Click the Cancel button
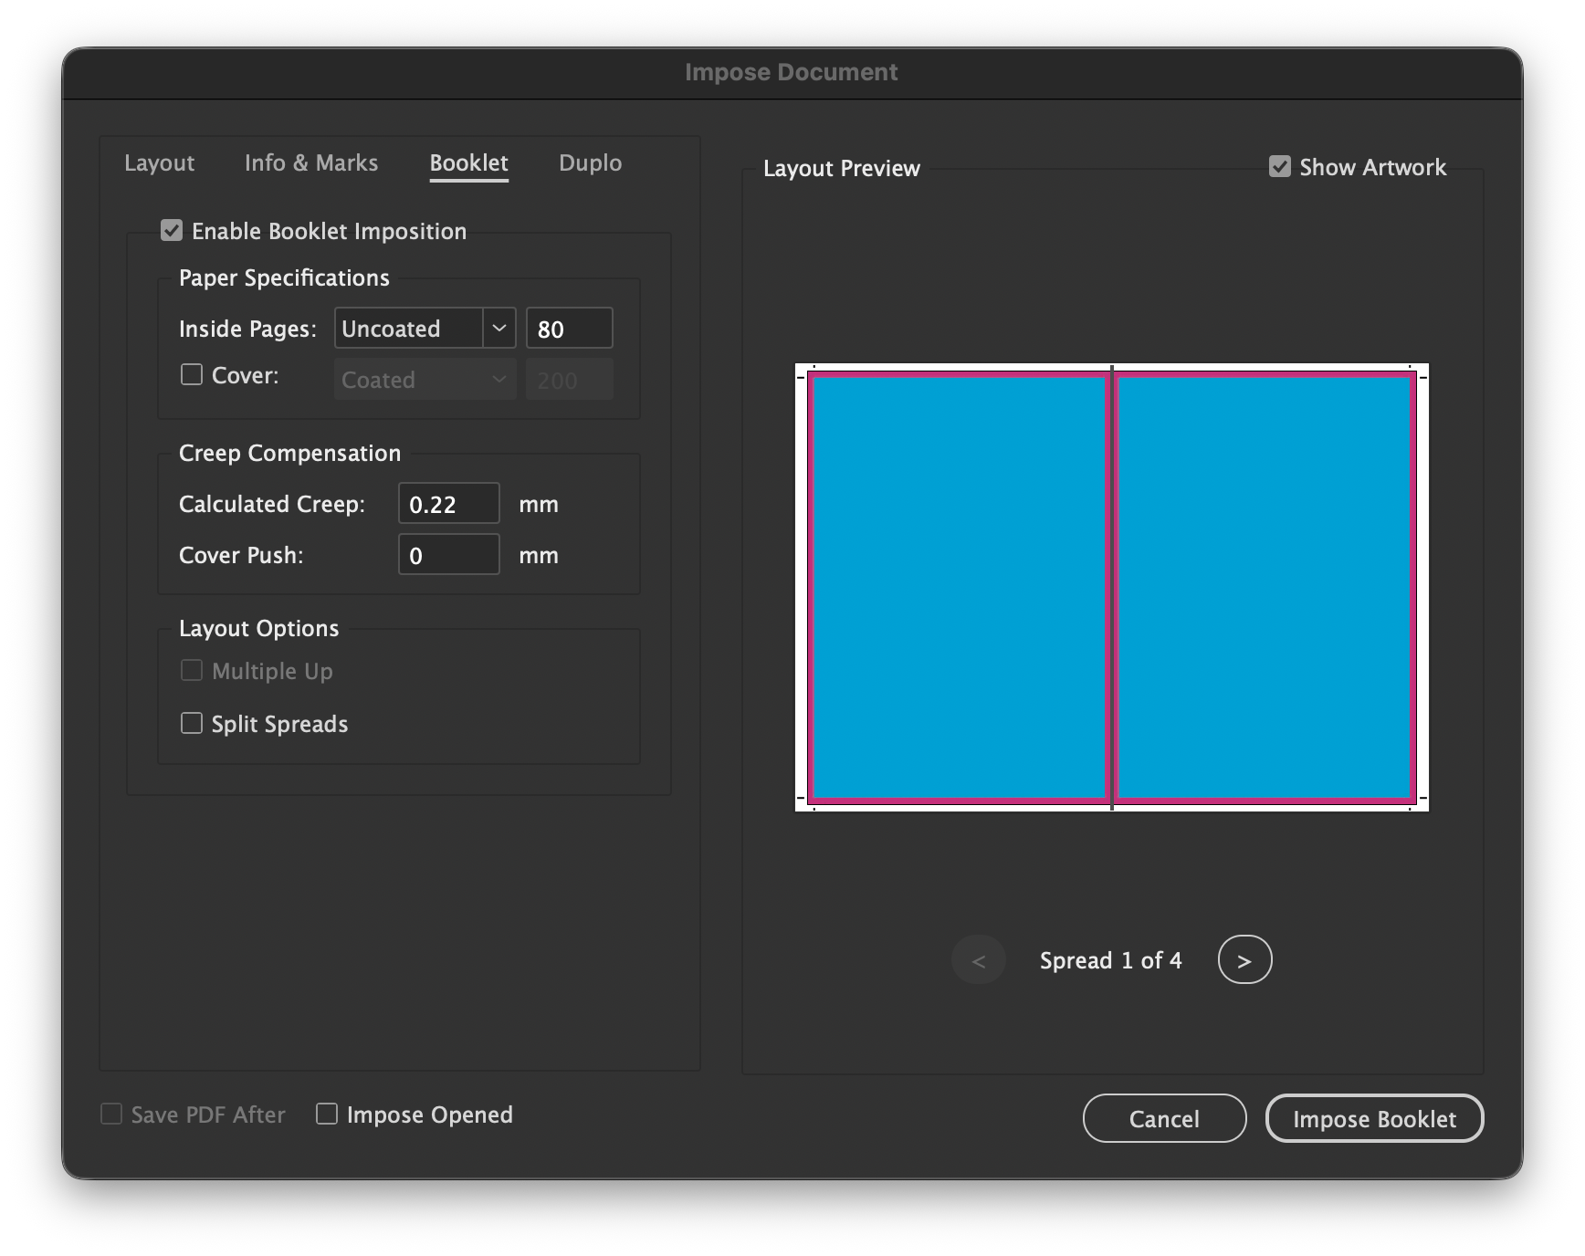Viewport: 1585px width, 1256px height. tap(1164, 1118)
